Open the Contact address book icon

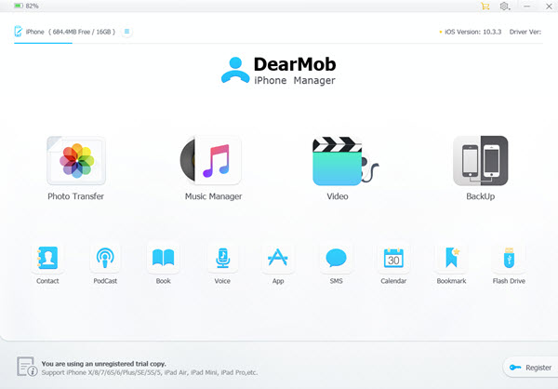click(x=47, y=257)
